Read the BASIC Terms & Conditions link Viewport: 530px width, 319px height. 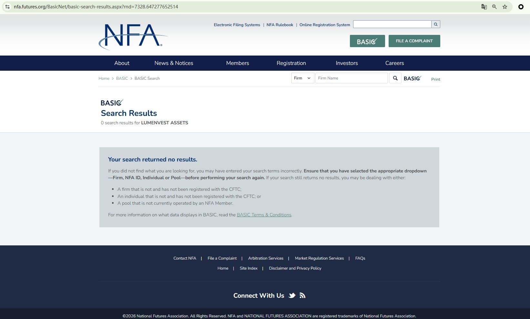click(x=264, y=215)
